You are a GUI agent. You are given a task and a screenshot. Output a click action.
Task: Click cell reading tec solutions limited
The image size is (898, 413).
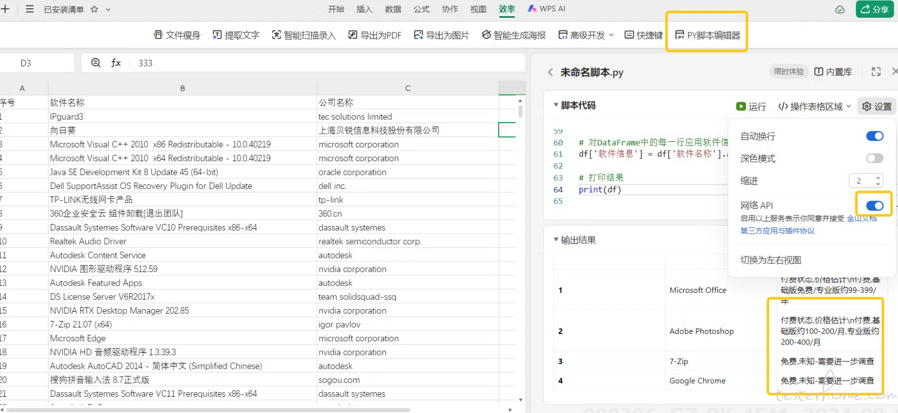[408, 117]
